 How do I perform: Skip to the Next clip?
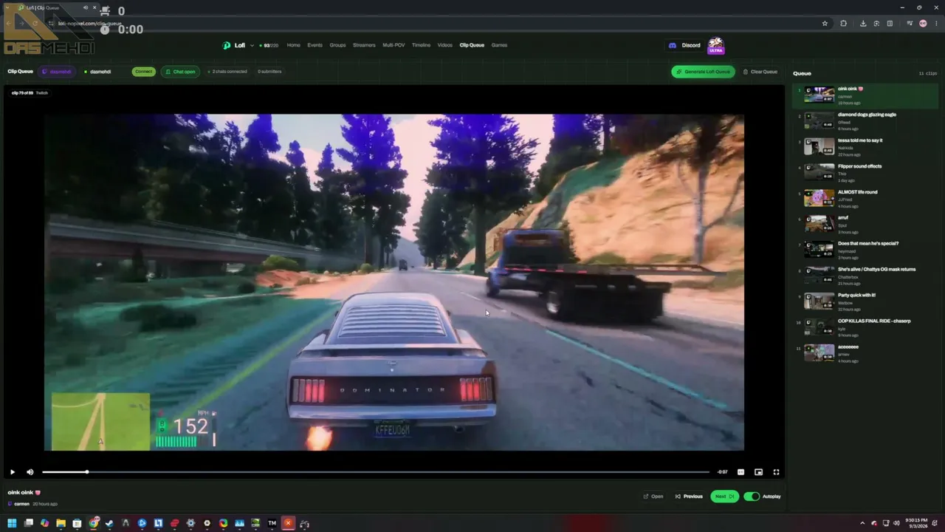click(724, 497)
